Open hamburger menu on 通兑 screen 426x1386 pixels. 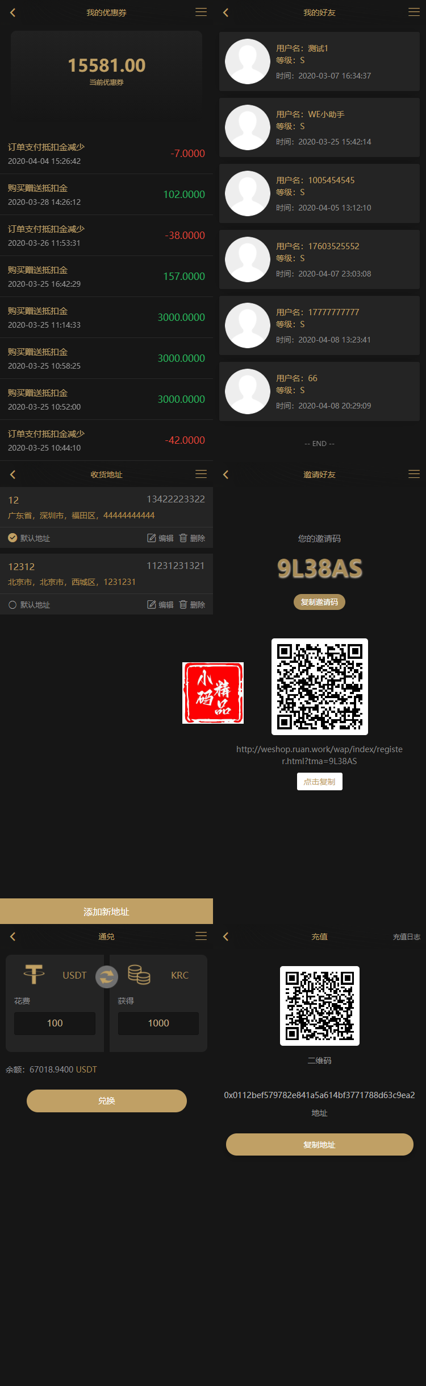point(201,936)
